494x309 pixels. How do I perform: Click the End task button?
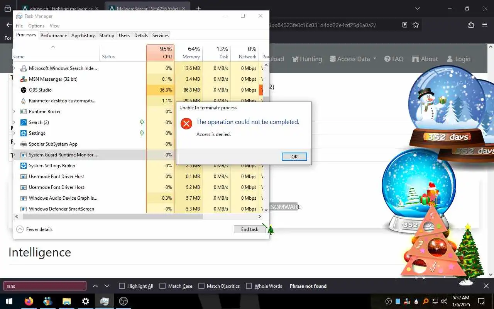point(250,229)
